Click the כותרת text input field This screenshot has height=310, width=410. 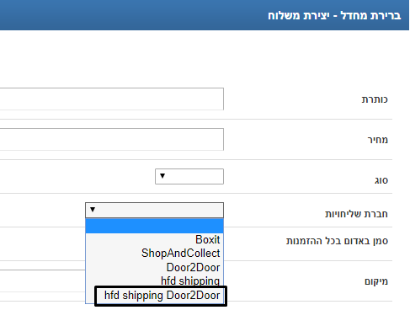[112, 99]
